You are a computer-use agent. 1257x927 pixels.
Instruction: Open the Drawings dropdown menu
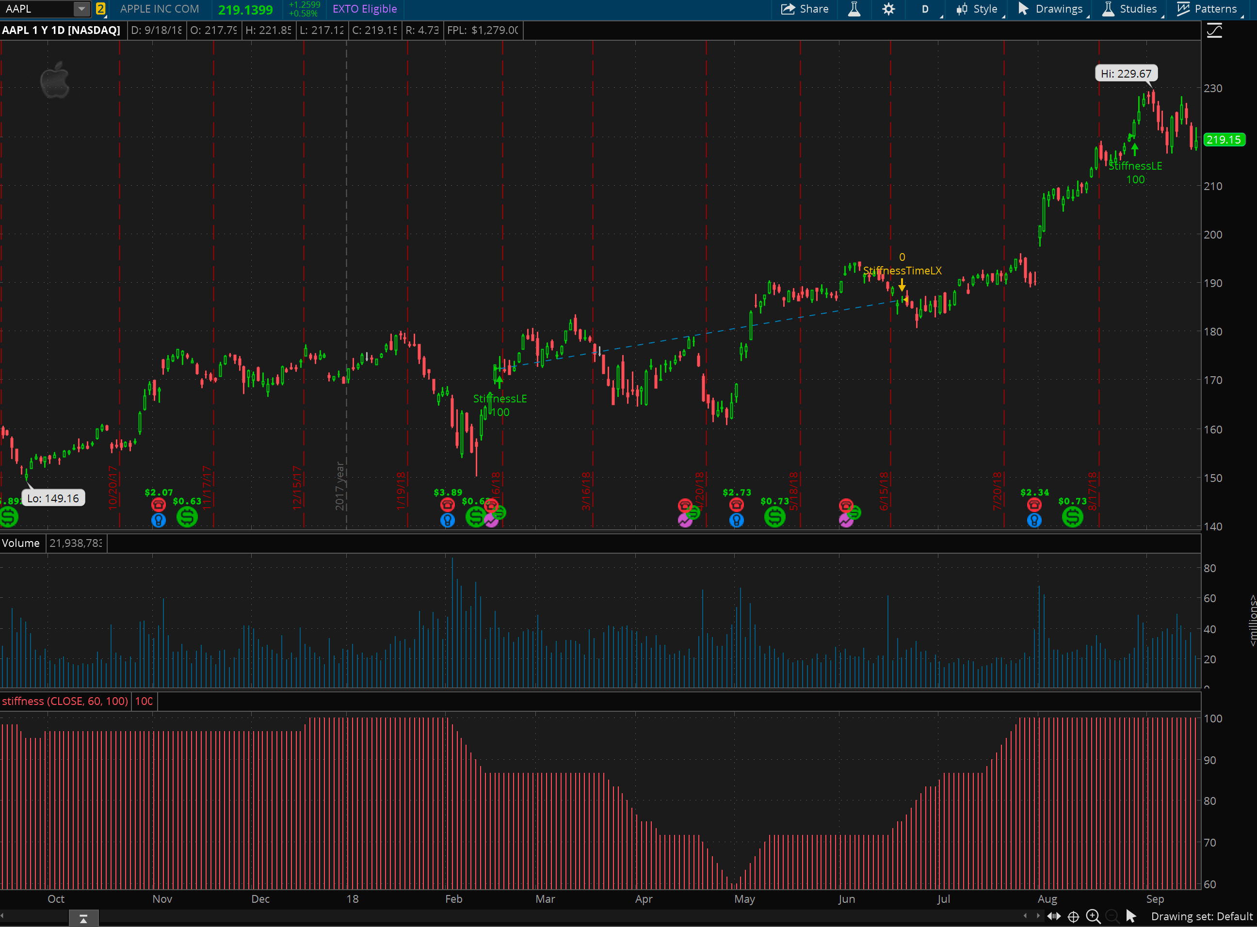tap(1051, 9)
